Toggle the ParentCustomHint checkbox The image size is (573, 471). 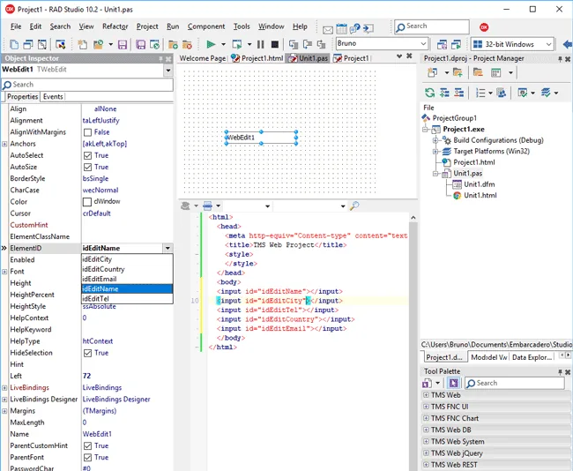(87, 445)
